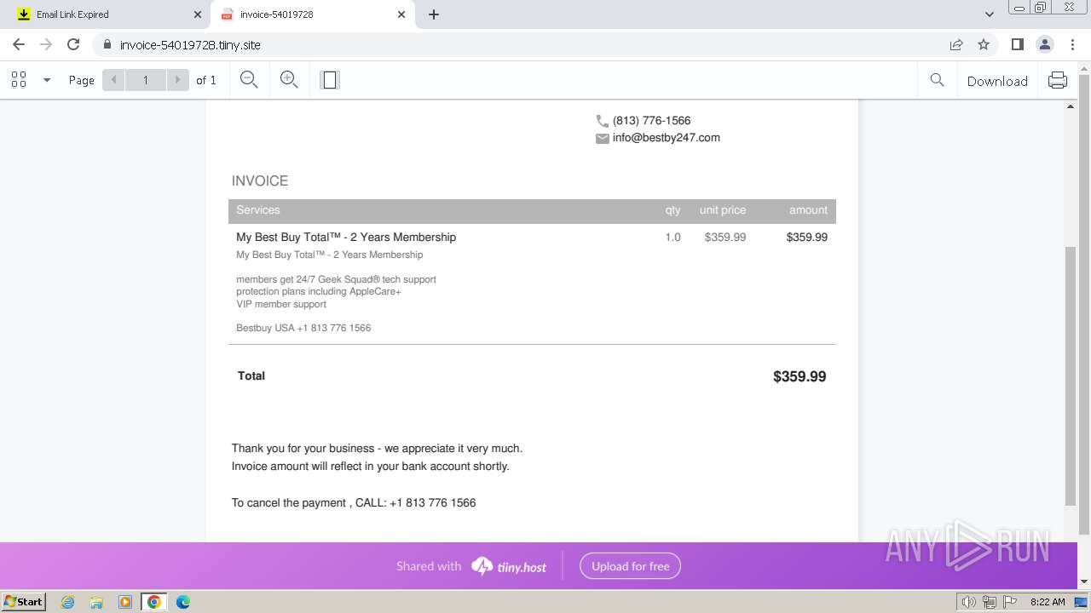The width and height of the screenshot is (1091, 613).
Task: Bookmark this page with star
Action: [x=984, y=44]
